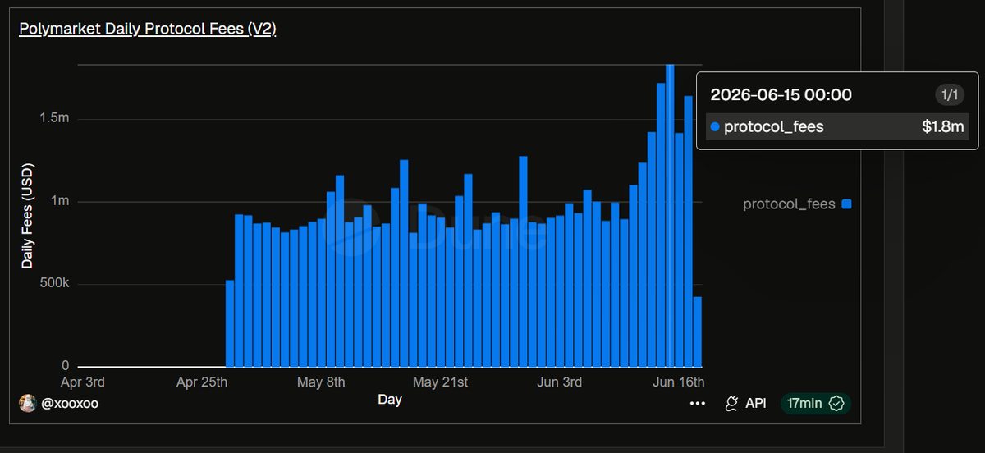Click the 17min refresh status badge
Image resolution: width=985 pixels, height=453 pixels.
(x=816, y=403)
